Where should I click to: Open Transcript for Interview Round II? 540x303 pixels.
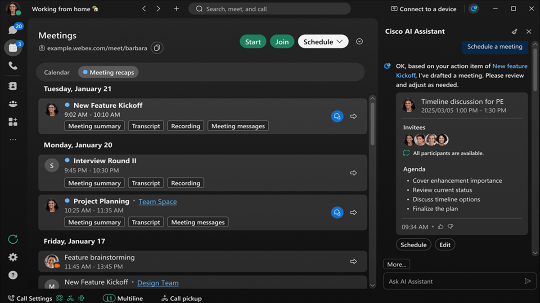pos(146,183)
